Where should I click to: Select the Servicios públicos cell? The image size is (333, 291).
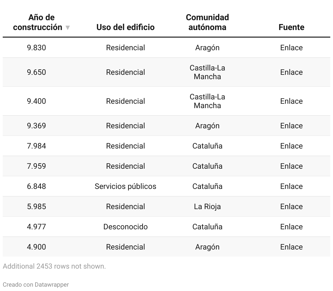(x=126, y=186)
